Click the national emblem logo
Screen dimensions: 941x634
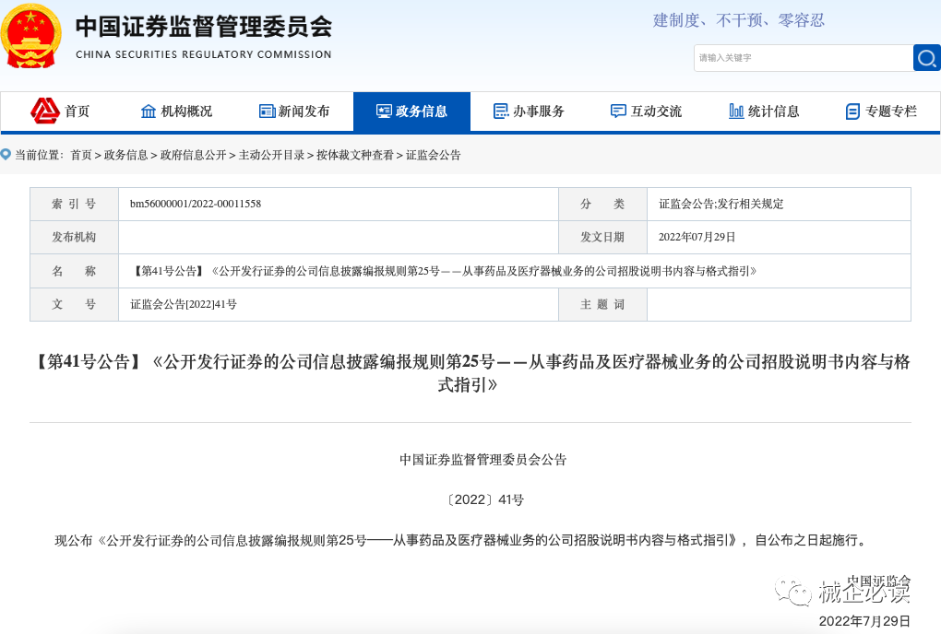(x=30, y=37)
